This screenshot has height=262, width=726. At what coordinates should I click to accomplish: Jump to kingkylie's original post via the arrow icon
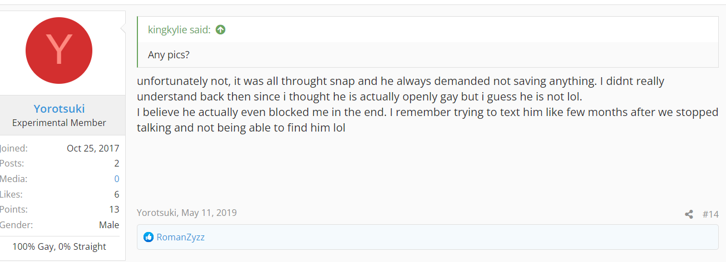coord(220,30)
